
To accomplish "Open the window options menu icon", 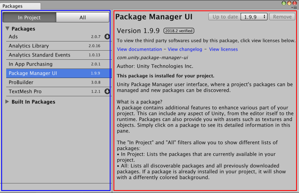I will tap(295, 7).
